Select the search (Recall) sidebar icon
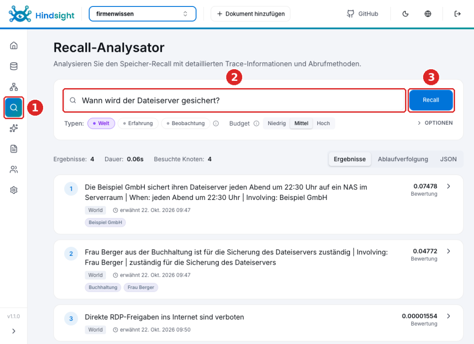 [13, 107]
